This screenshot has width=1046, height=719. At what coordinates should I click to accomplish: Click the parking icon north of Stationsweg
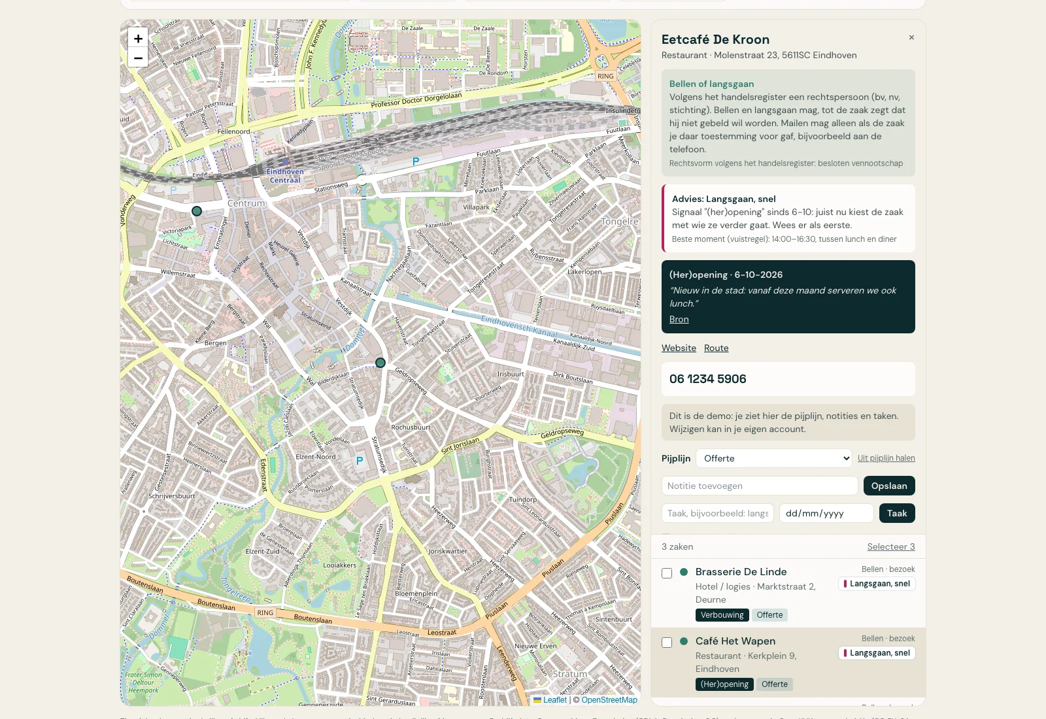click(416, 161)
